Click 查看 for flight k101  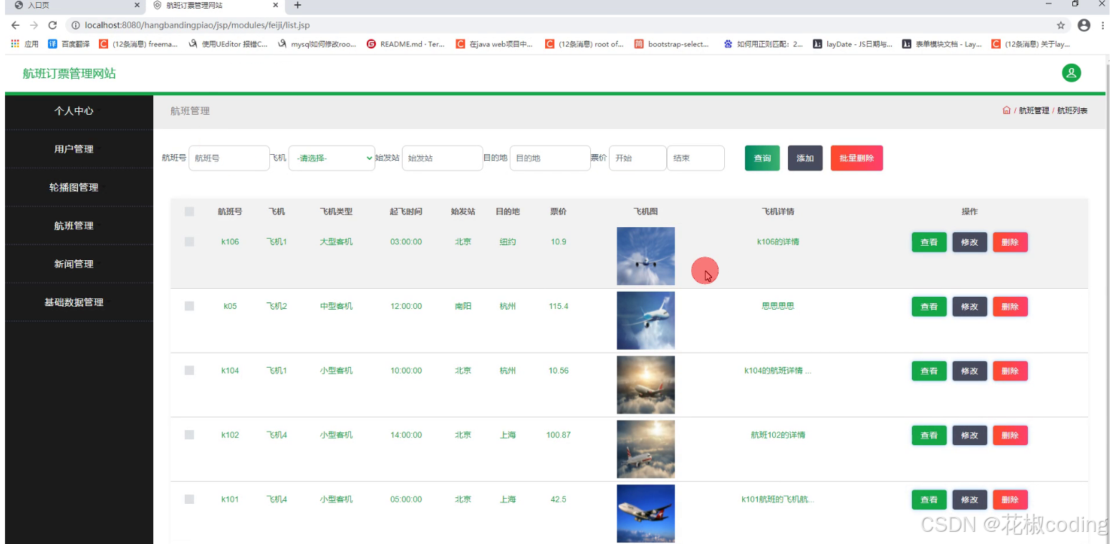click(929, 500)
